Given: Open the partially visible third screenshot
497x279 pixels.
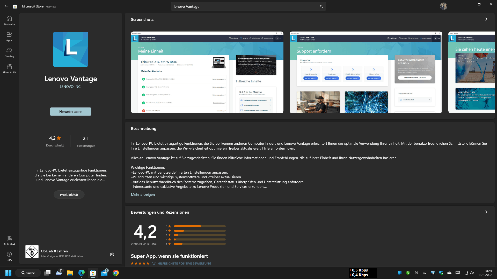Looking at the screenshot, I should tap(471, 72).
